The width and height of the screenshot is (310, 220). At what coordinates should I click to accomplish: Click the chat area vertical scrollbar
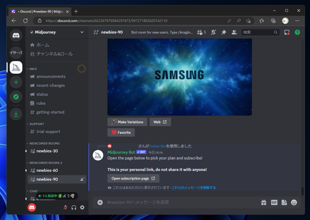click(x=302, y=191)
